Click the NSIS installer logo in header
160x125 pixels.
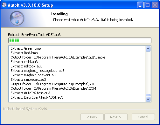[x=17, y=18]
